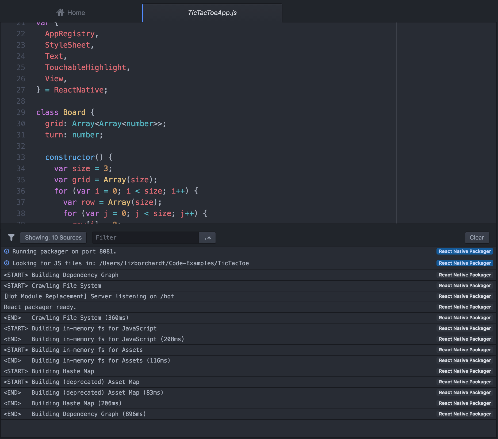498x439 pixels.
Task: Click the info icon beside Looking for JS files
Action: tap(7, 263)
